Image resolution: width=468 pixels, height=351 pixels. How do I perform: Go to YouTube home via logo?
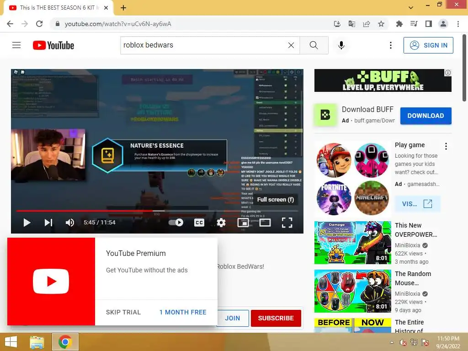[53, 45]
